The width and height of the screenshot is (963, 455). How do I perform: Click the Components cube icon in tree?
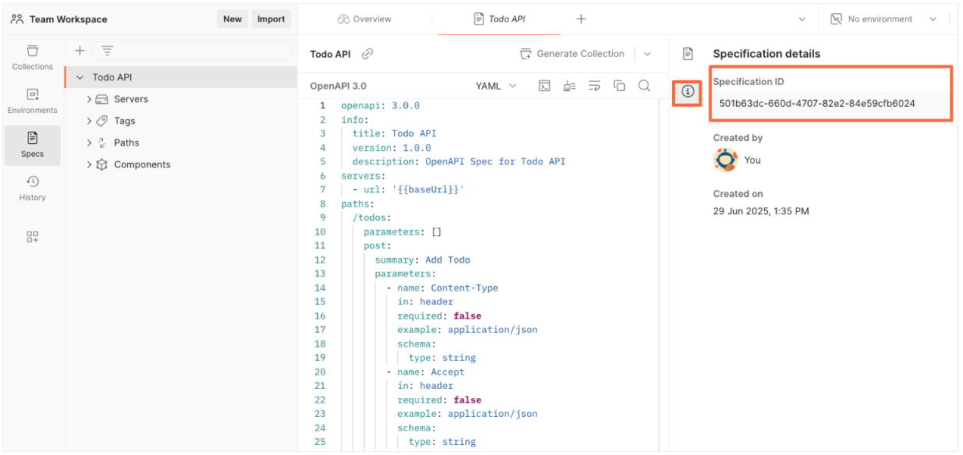(x=101, y=164)
